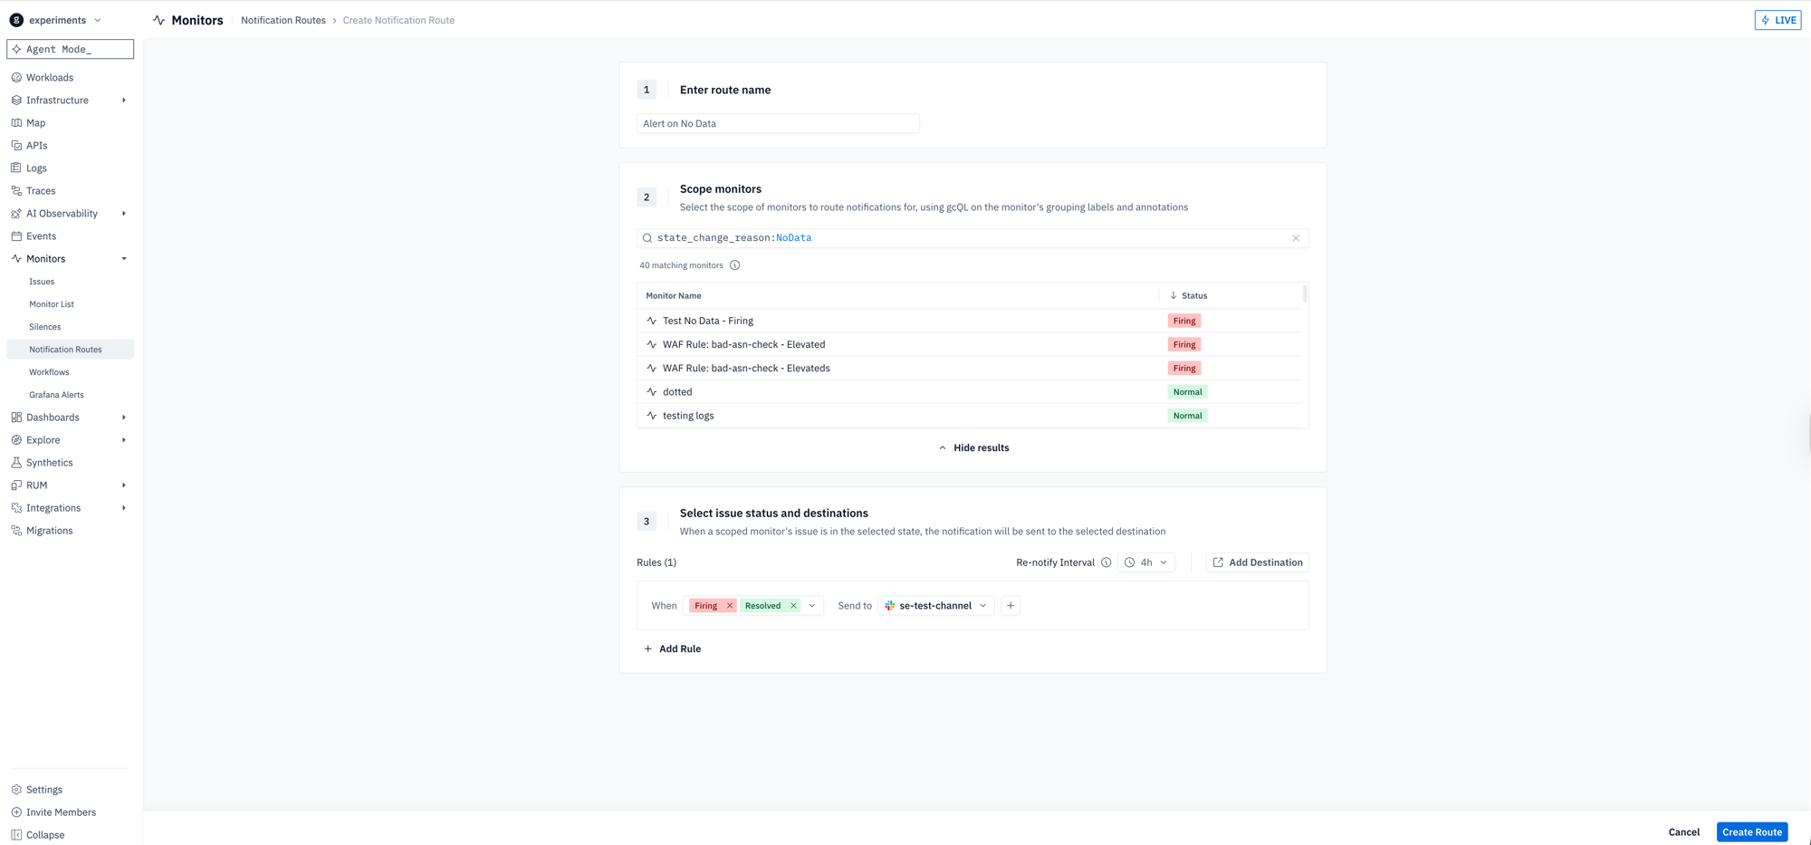Click 'WAF Rule: bad-asn-check - Elevateds' row
Image resolution: width=1811 pixels, height=845 pixels.
click(969, 369)
